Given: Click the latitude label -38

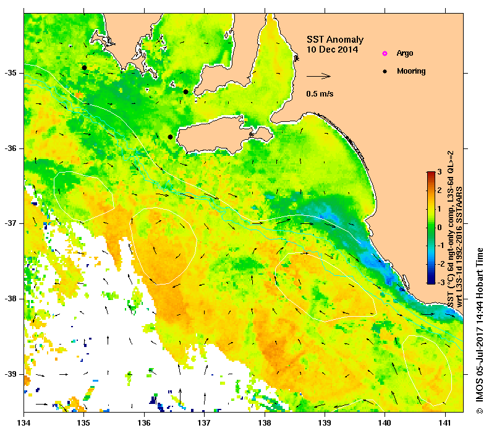Looking at the screenshot, I should click(x=11, y=299).
